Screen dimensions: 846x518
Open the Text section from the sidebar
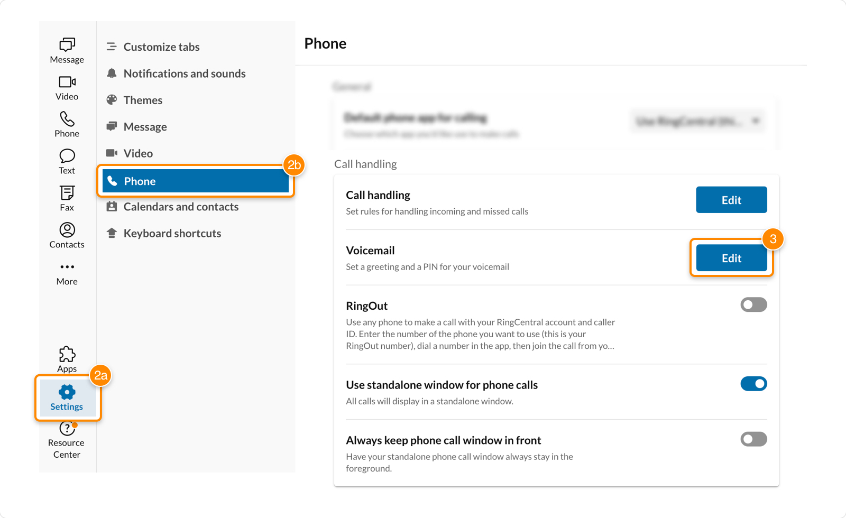(x=67, y=160)
